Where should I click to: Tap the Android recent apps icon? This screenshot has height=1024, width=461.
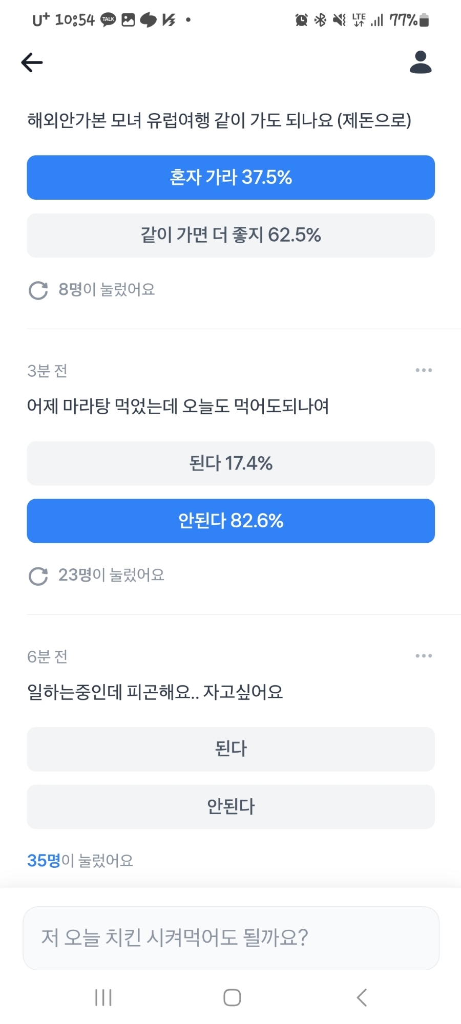pyautogui.click(x=103, y=997)
